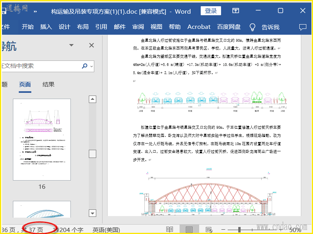The image size is (313, 234).
Task: Switch to Web Layout view icon
Action: coord(209,230)
